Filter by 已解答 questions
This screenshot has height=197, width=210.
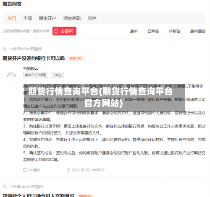(153, 31)
